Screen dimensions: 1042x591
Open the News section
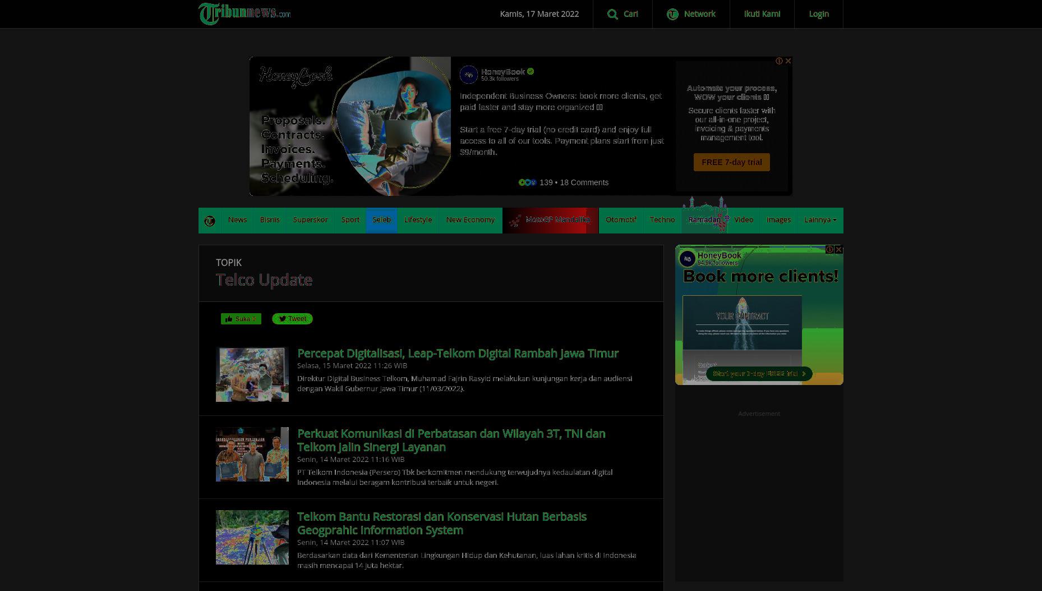pyautogui.click(x=237, y=220)
